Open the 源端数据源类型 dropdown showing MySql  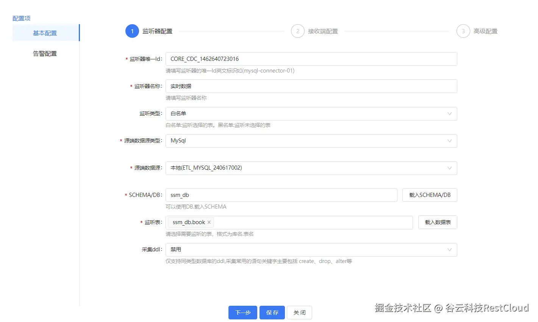[x=311, y=141]
